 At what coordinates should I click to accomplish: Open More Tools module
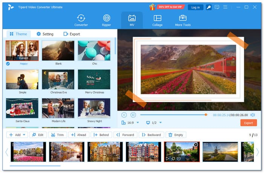click(183, 20)
